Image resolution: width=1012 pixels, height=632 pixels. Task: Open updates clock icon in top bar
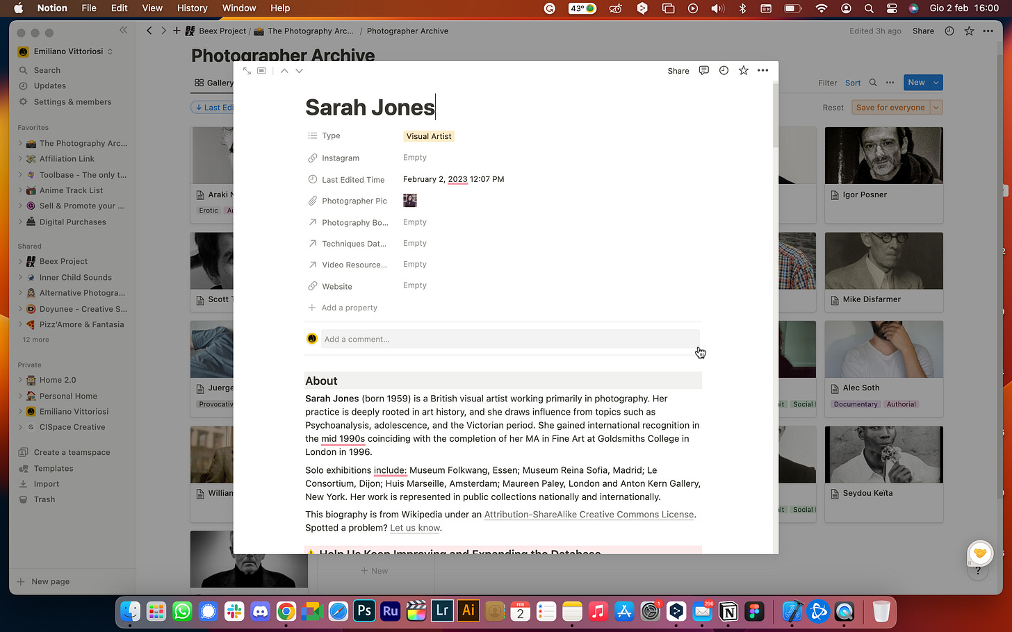click(949, 31)
